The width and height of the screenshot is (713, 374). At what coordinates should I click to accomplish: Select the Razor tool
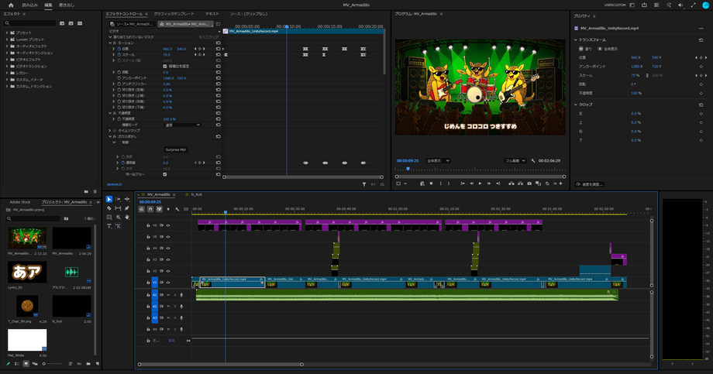[x=109, y=208]
